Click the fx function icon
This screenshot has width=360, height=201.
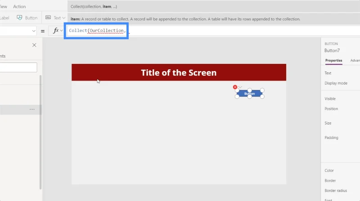click(55, 31)
